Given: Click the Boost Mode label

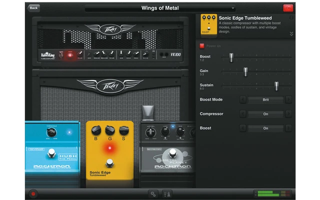Looking at the screenshot, I should pyautogui.click(x=211, y=99).
